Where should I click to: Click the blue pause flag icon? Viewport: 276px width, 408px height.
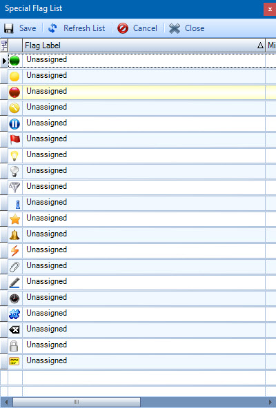(x=14, y=124)
